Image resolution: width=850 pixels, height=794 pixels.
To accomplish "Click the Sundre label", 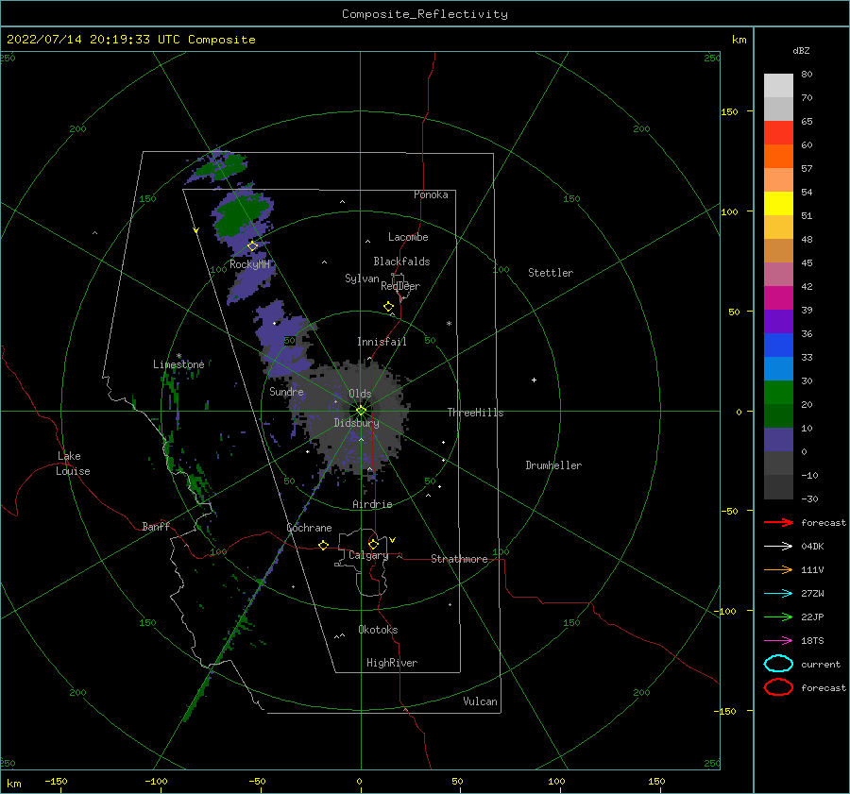I will tap(286, 391).
